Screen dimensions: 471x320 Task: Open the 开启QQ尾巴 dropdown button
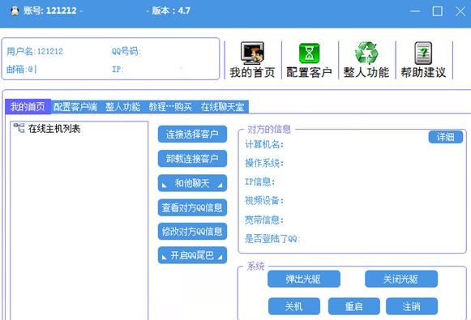tap(192, 255)
